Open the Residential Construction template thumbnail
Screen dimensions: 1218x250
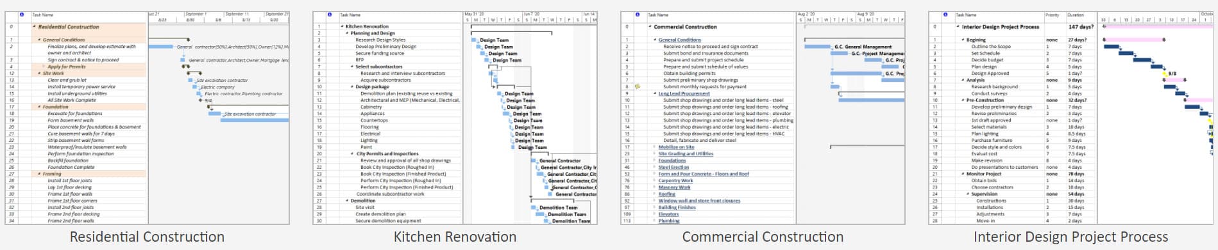(x=148, y=118)
